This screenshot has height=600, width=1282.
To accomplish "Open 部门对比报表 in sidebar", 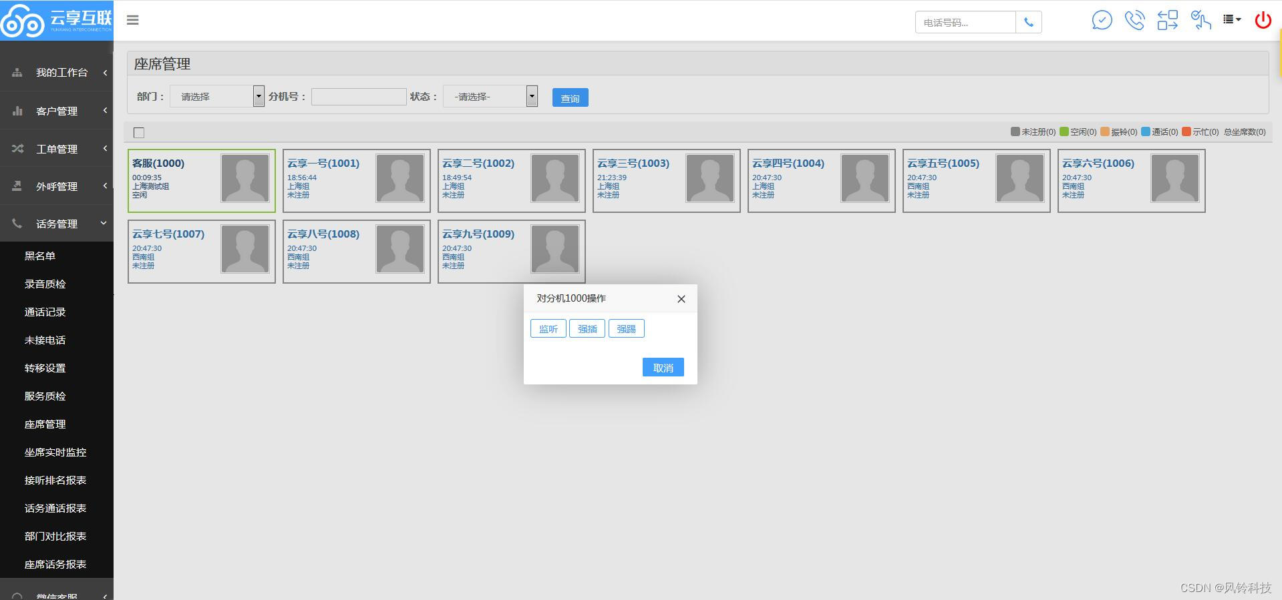I will click(55, 536).
